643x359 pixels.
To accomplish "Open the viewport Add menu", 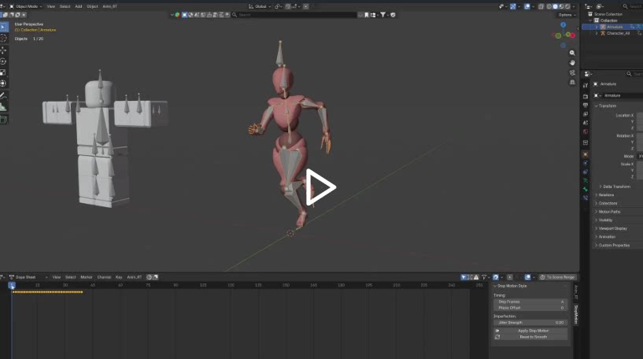I will coord(79,6).
